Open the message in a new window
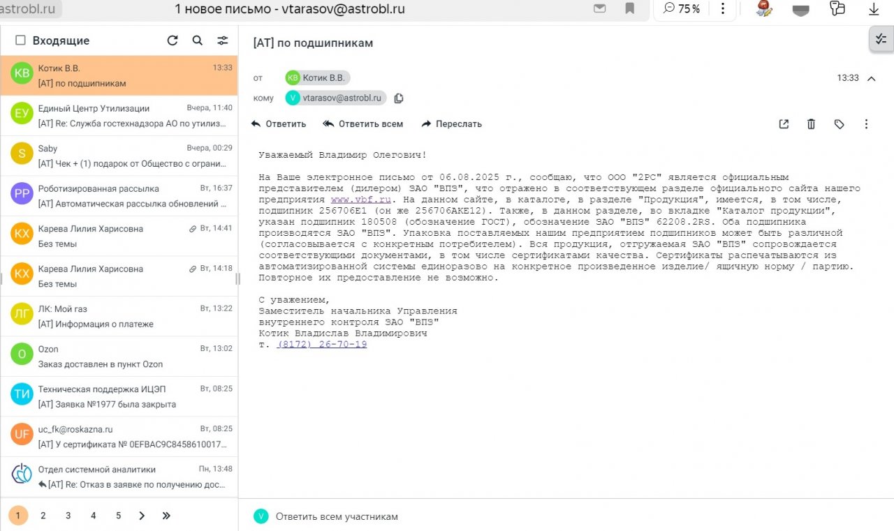 tap(784, 124)
